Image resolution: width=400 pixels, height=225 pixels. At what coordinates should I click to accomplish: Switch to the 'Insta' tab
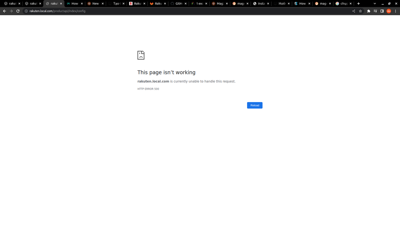tap(261, 4)
